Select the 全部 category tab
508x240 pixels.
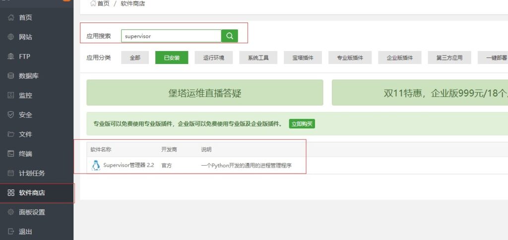(x=135, y=58)
